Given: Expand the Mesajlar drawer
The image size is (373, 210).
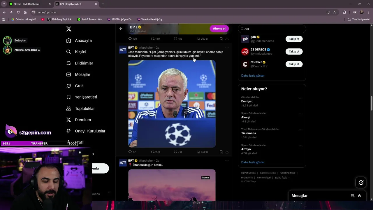Looking at the screenshot, I should [360, 196].
